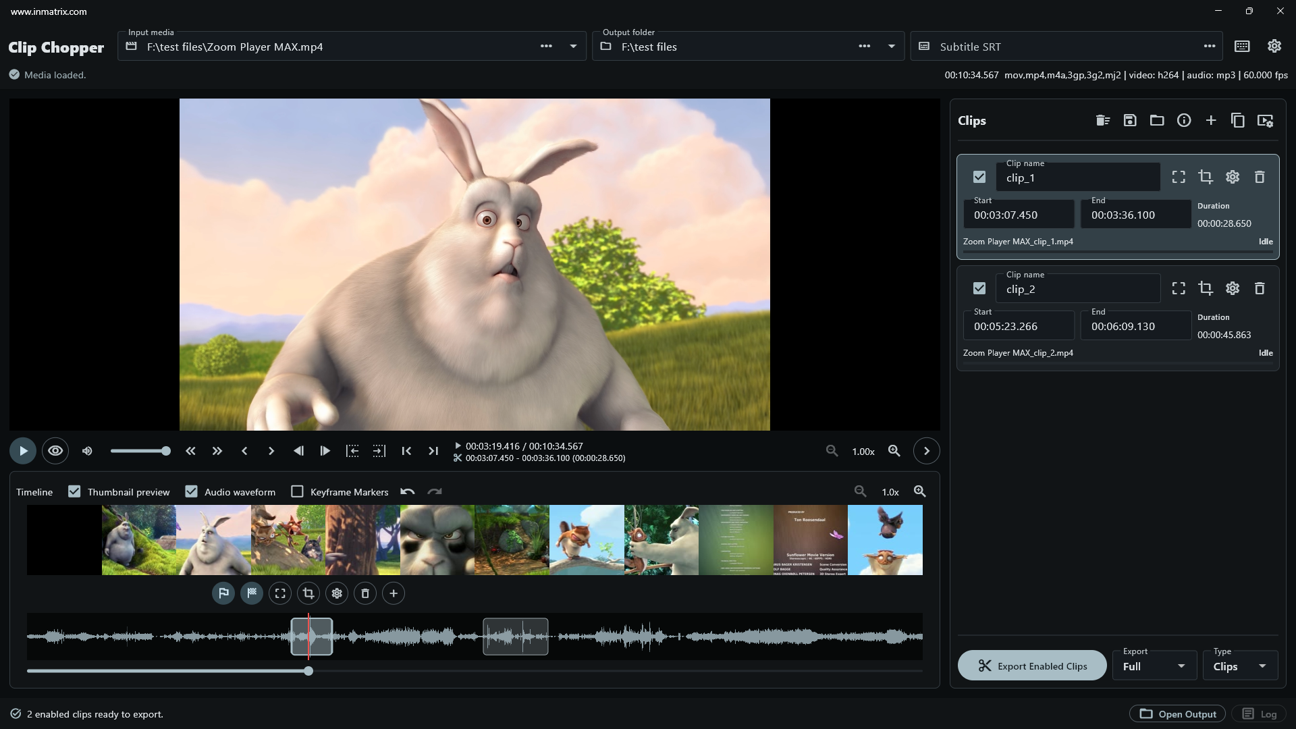Viewport: 1296px width, 729px height.
Task: Mute audio with the speaker icon
Action: point(87,451)
